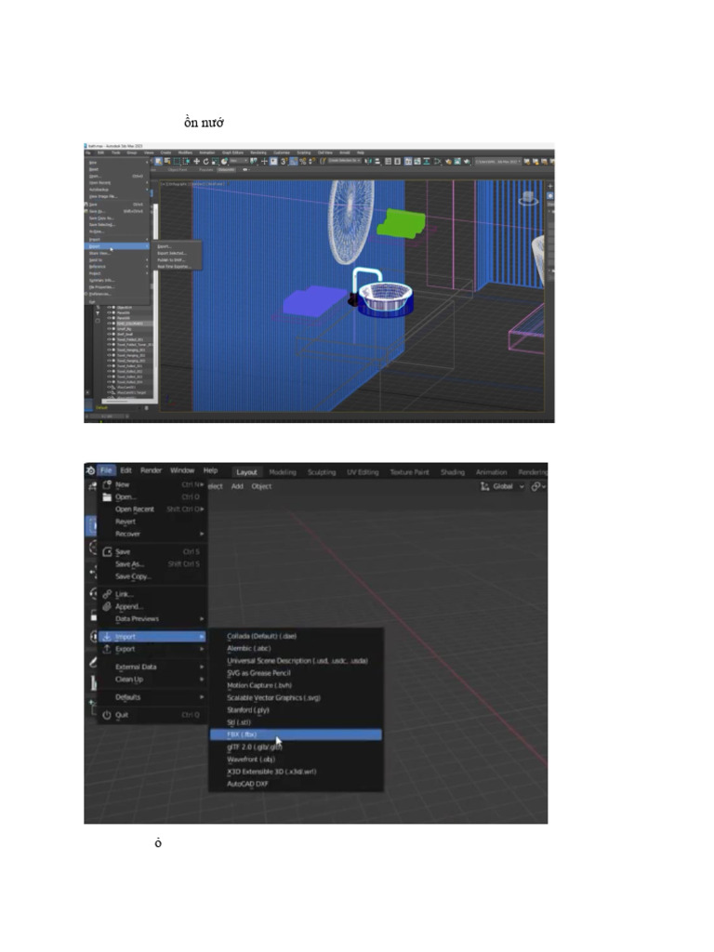Viewport: 714px width, 952px height.
Task: Click the Blender logo icon in top bar
Action: coord(90,470)
